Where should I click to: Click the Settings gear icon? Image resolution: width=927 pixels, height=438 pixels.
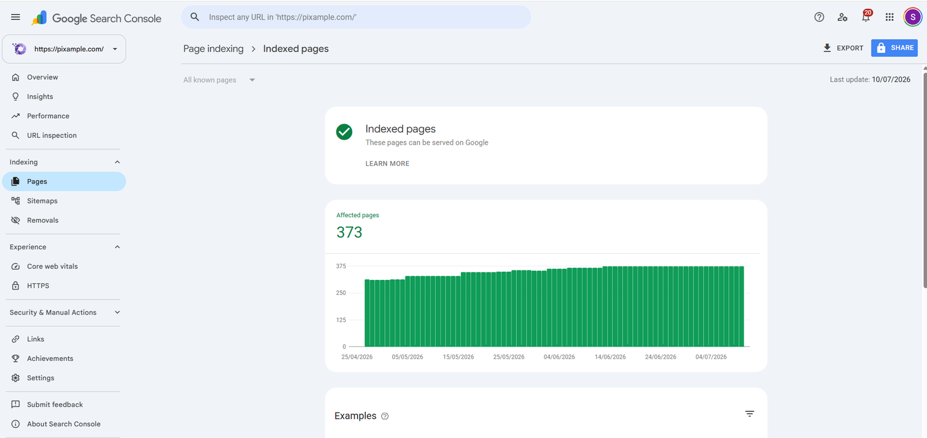pyautogui.click(x=16, y=378)
